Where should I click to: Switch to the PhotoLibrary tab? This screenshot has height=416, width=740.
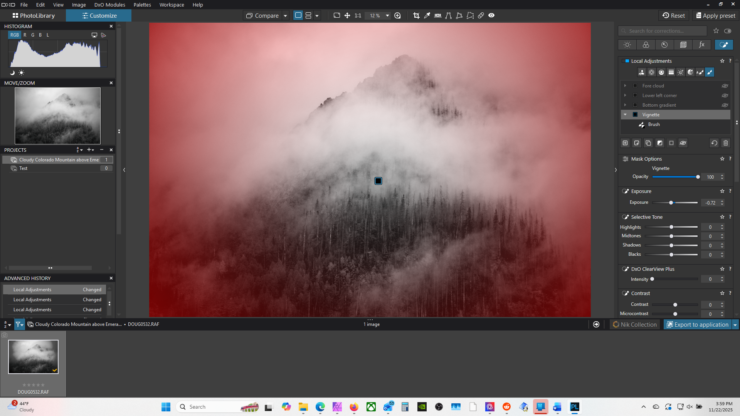(x=33, y=16)
